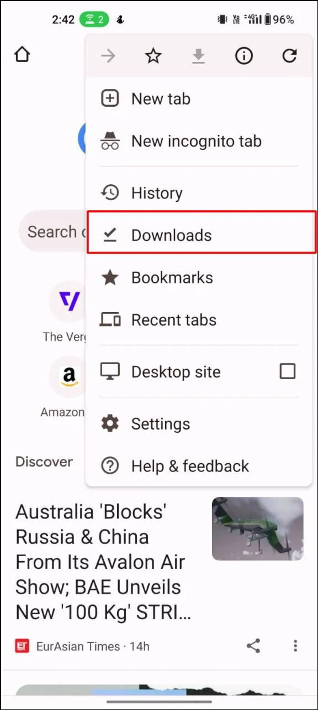The height and width of the screenshot is (710, 318).
Task: Open Chrome Settings
Action: pos(199,424)
